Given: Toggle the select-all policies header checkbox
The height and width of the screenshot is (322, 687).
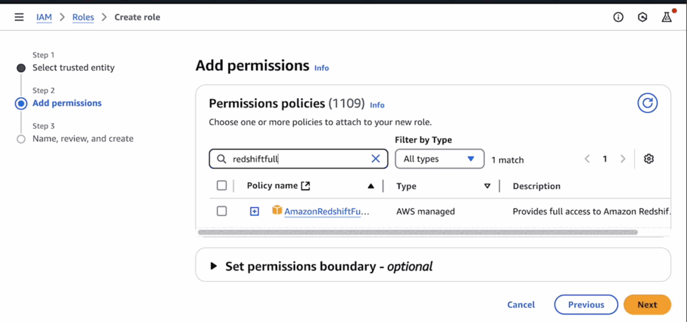Looking at the screenshot, I should coord(222,185).
